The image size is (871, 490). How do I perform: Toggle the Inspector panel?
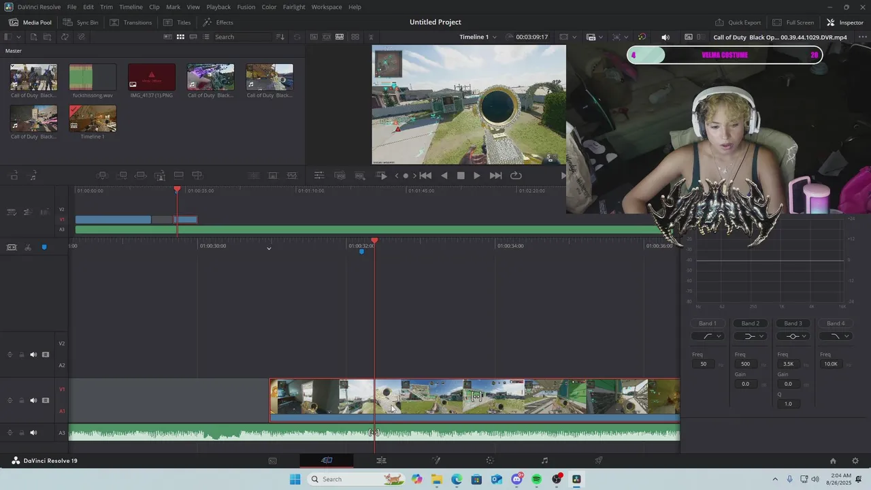click(x=844, y=22)
